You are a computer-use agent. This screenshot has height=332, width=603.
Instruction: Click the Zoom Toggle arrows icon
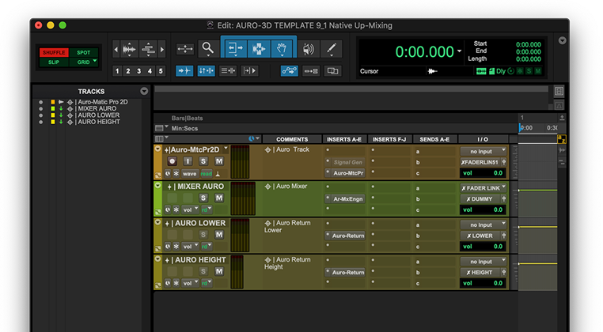coord(184,49)
